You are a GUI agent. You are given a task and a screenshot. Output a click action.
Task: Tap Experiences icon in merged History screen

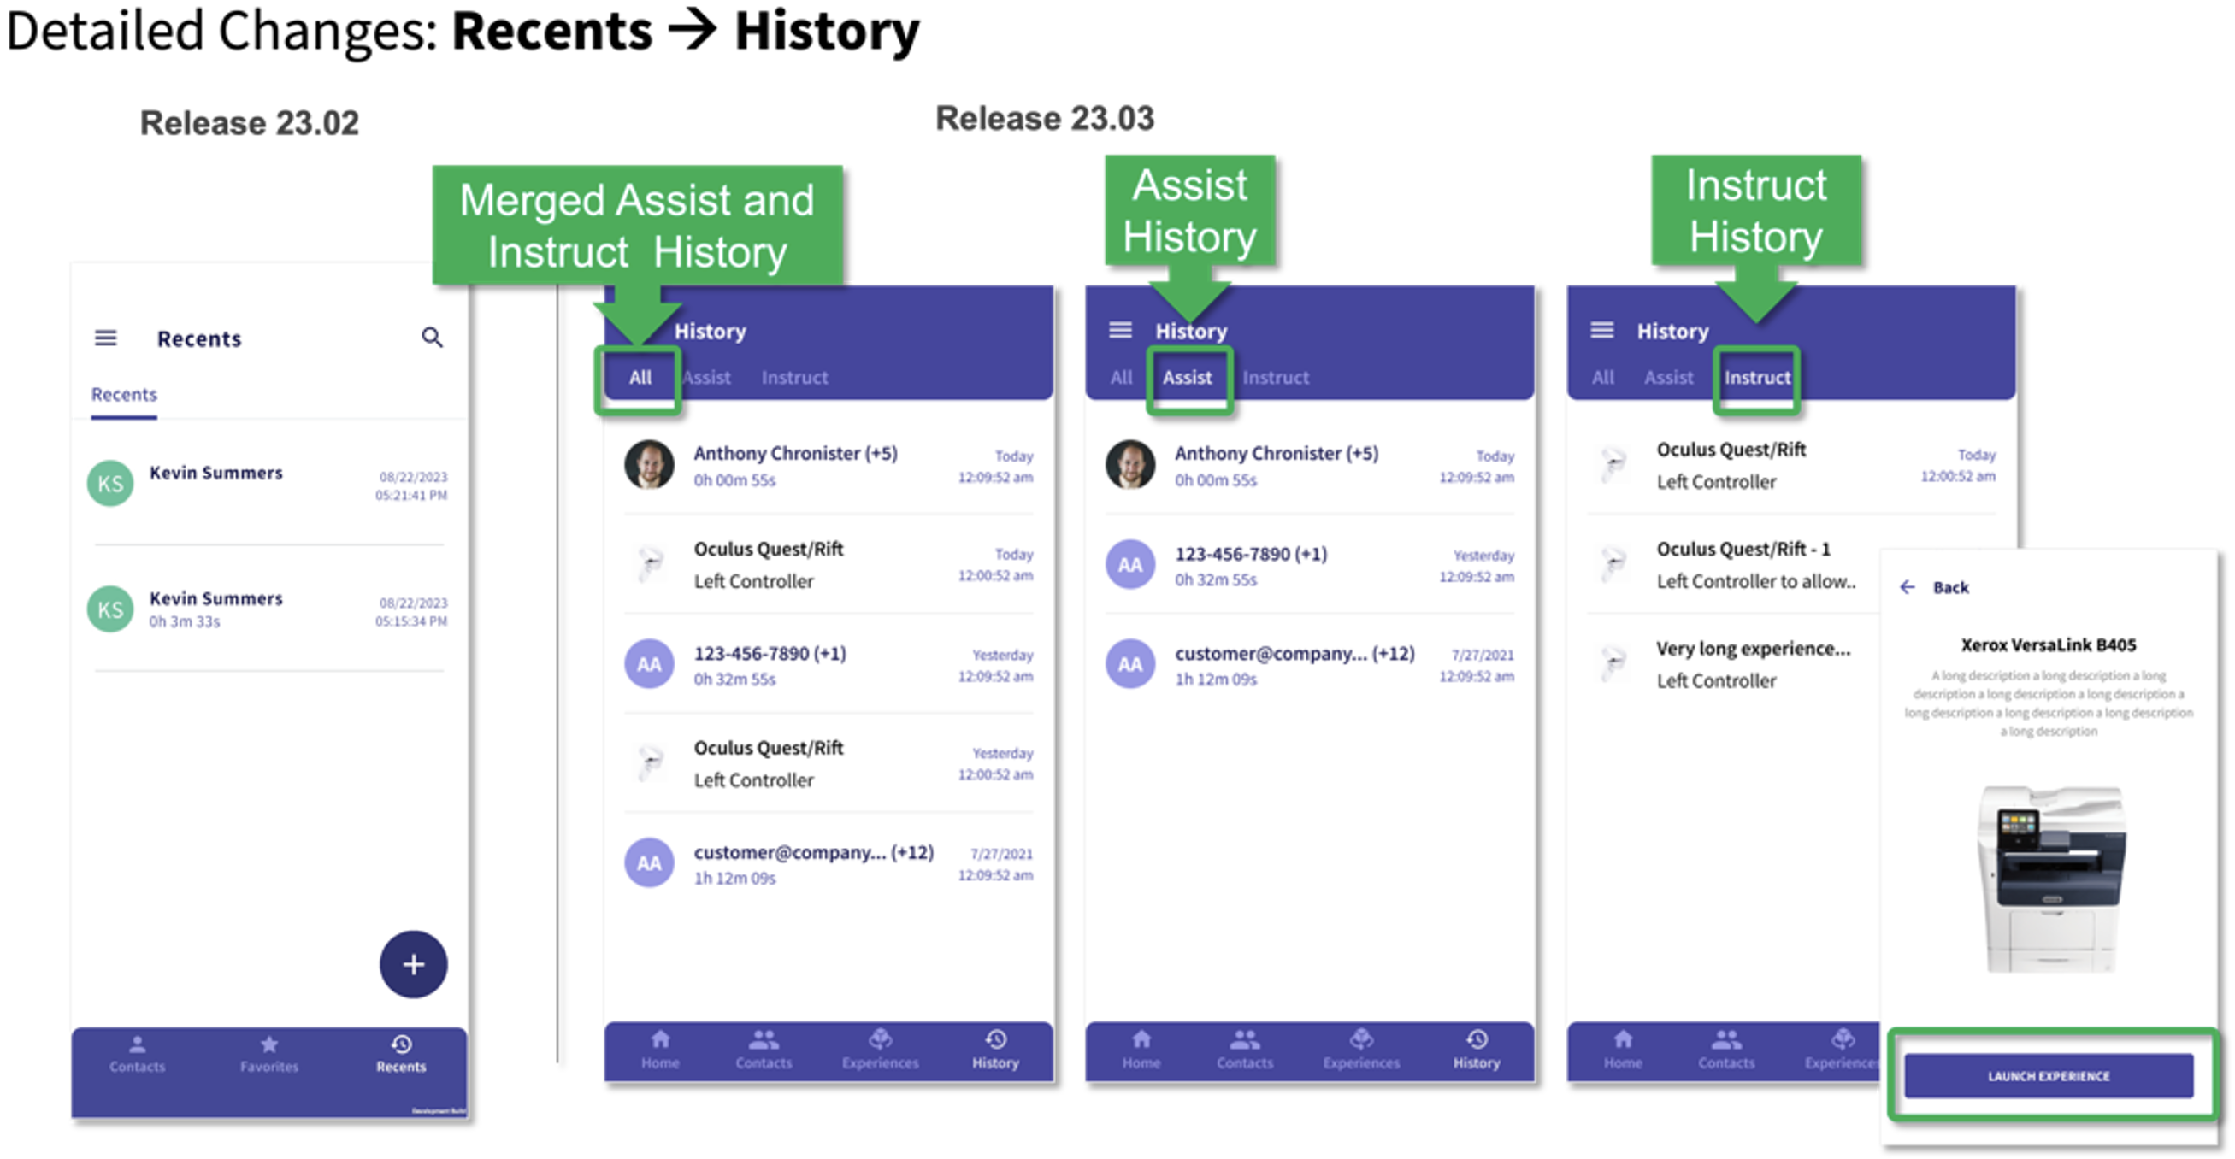click(x=880, y=1040)
